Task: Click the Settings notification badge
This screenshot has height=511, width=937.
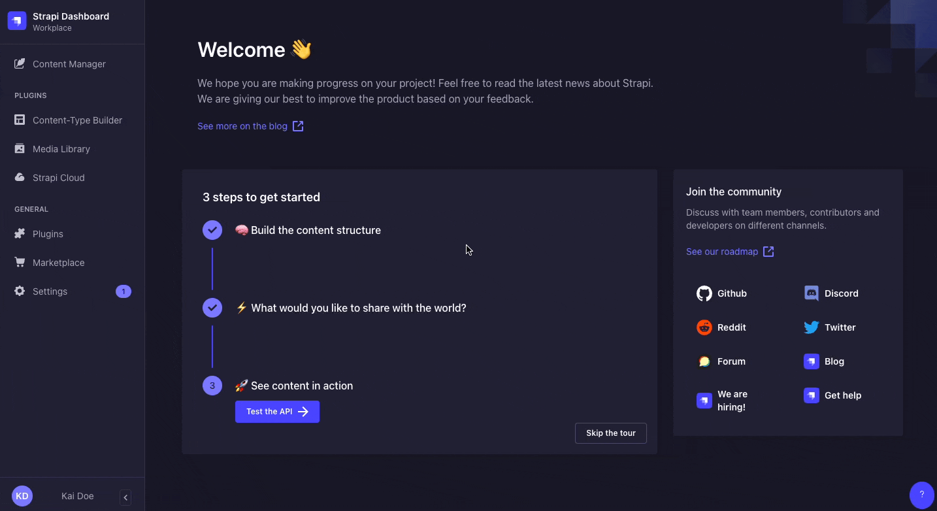Action: (123, 291)
